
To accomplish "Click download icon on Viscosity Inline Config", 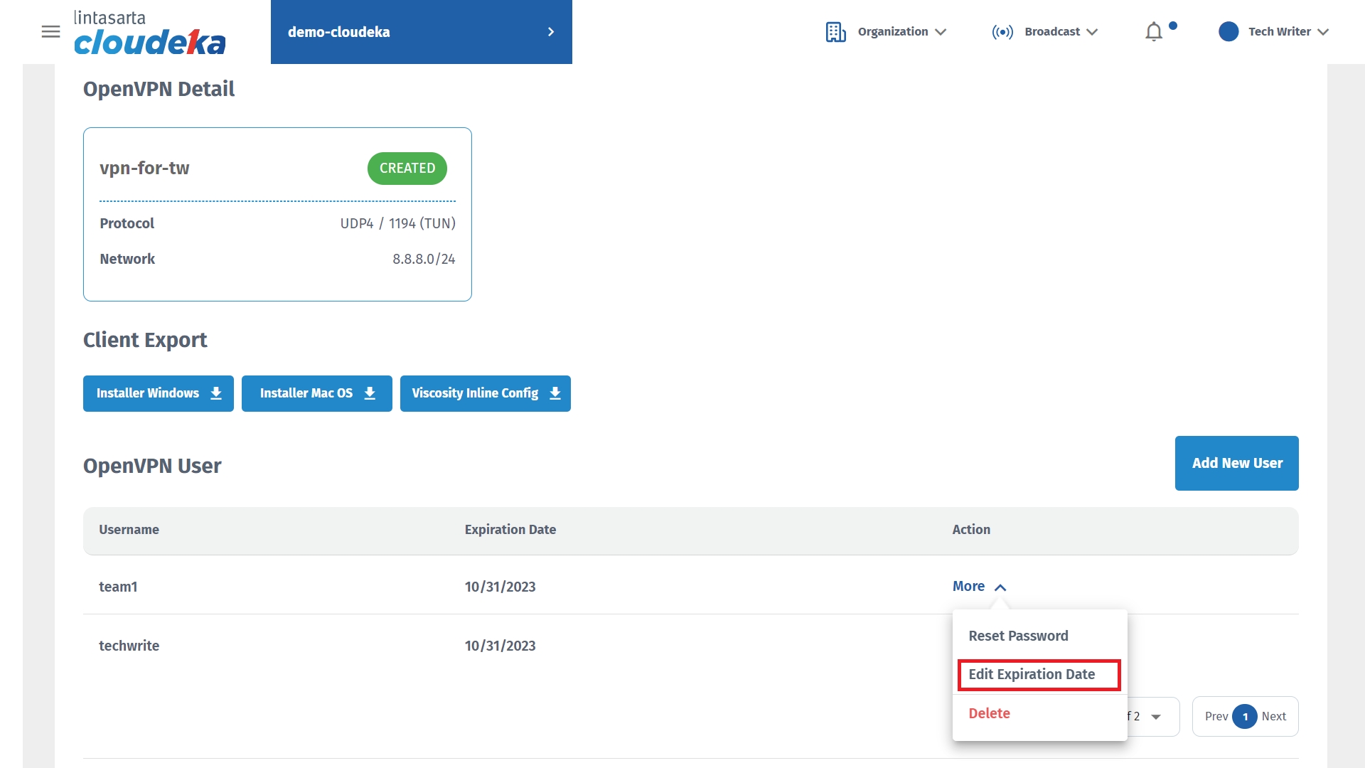I will [555, 393].
